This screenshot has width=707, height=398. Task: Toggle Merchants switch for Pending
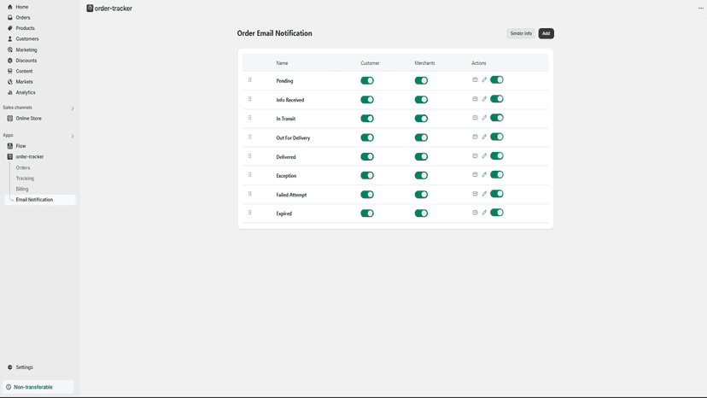tap(421, 81)
